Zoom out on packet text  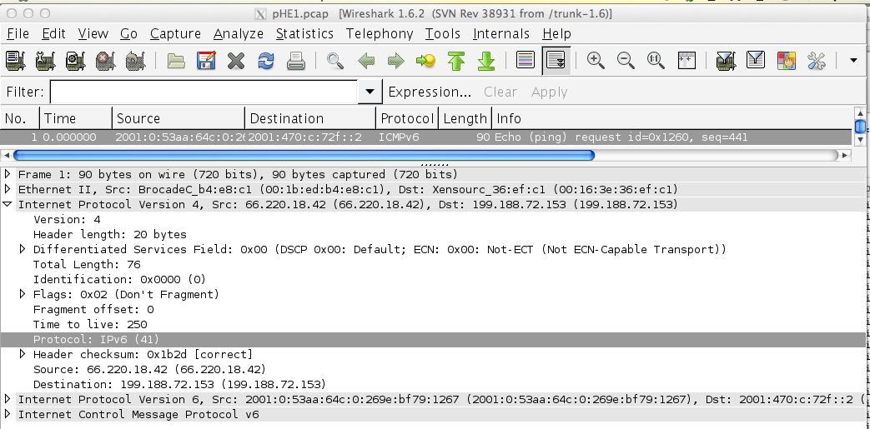tap(626, 61)
